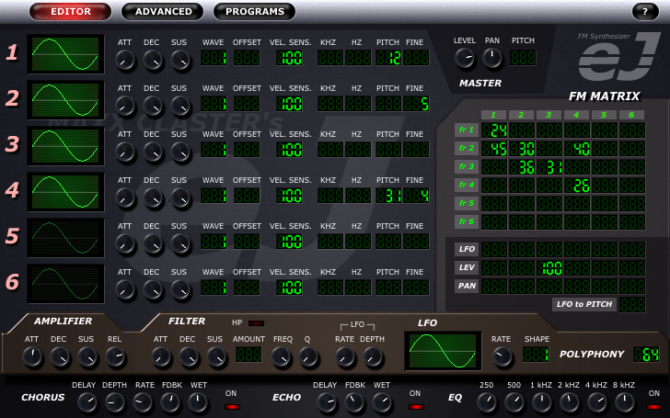Click the EQ 1 kHz knob
Screen dimensions: 670x418
tap(541, 401)
